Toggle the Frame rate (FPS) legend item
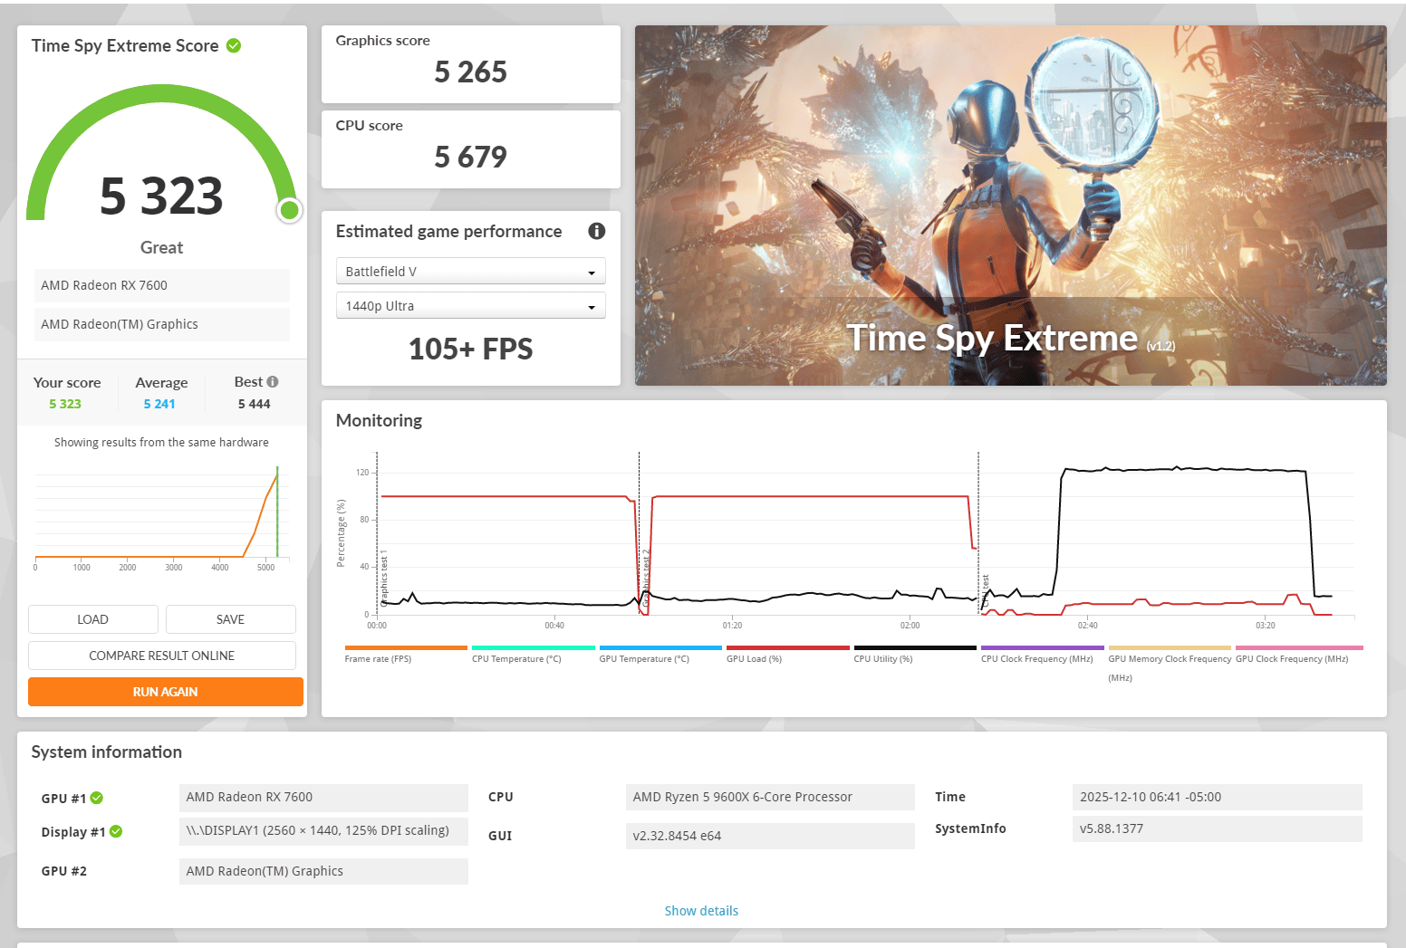The height and width of the screenshot is (948, 1406). [378, 659]
